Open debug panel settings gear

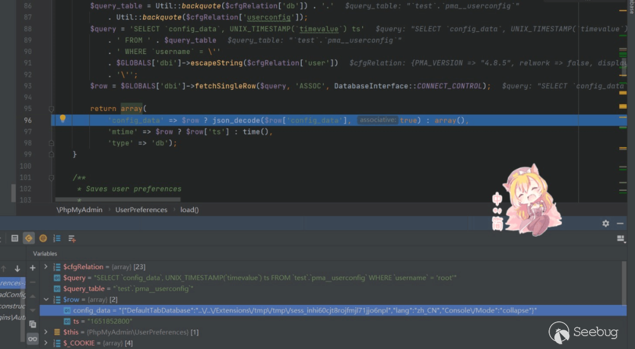606,224
